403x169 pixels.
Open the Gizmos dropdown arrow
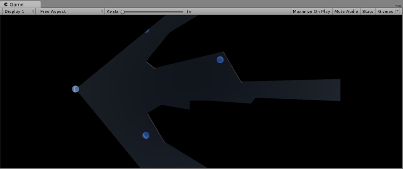tap(398, 11)
